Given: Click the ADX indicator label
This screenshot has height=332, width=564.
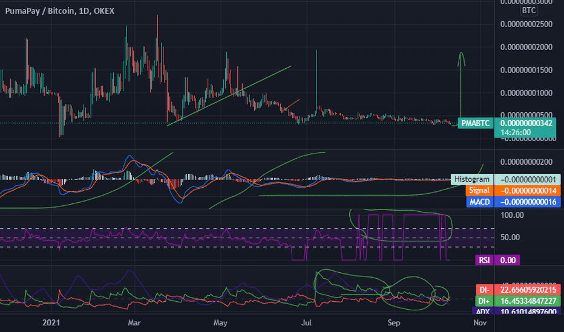Looking at the screenshot, I should pos(482,311).
